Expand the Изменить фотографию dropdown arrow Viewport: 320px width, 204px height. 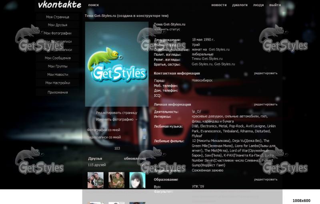(136, 119)
